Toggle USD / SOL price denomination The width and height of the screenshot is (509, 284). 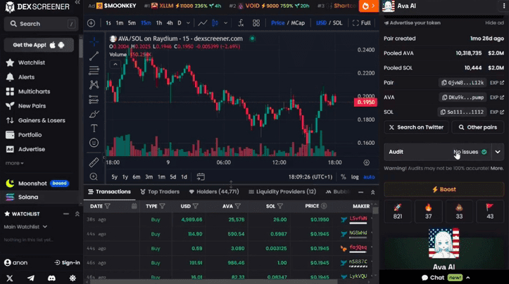329,23
